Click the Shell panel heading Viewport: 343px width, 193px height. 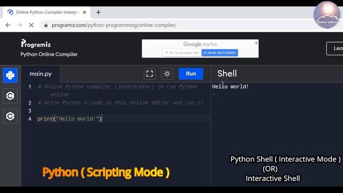pyautogui.click(x=227, y=73)
